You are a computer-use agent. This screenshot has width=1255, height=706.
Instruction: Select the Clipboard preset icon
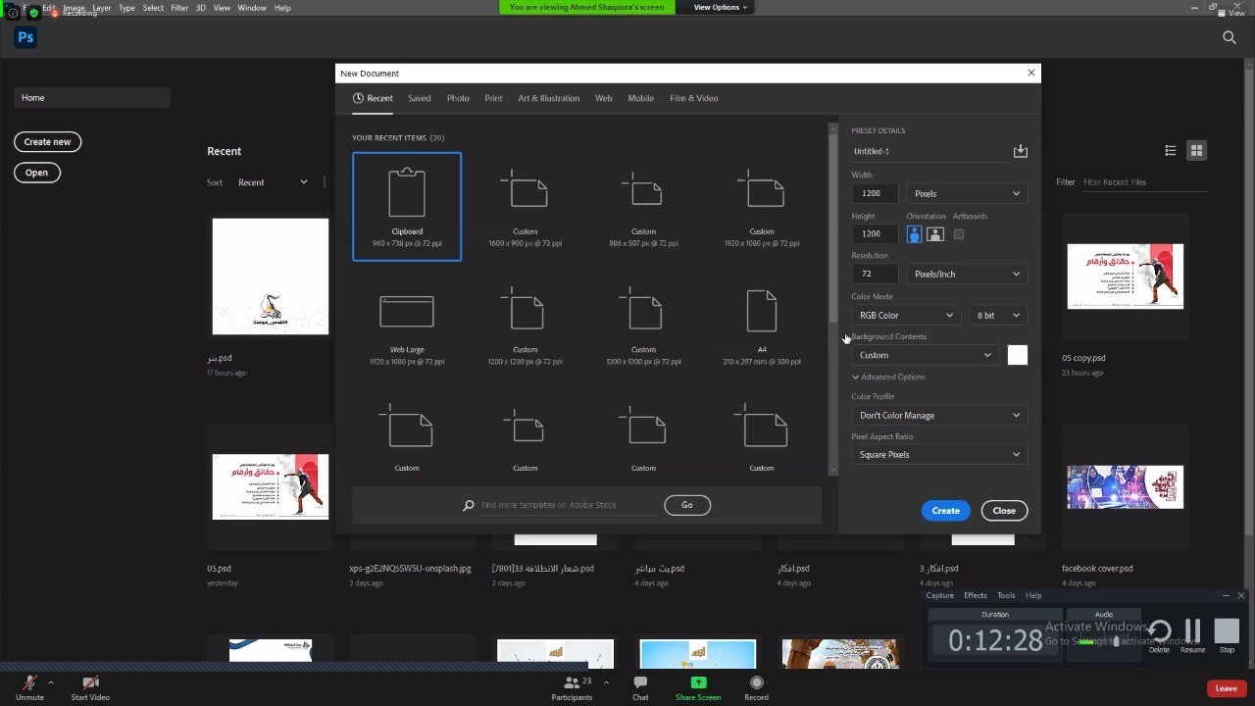[x=407, y=192]
